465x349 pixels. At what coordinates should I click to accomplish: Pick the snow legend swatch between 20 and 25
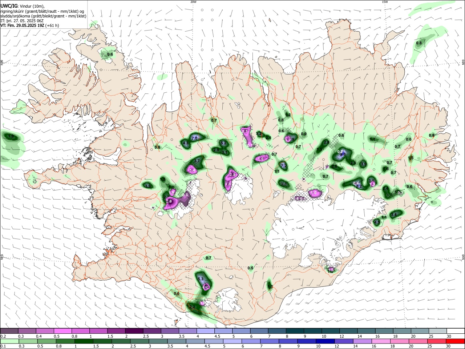[420, 331]
